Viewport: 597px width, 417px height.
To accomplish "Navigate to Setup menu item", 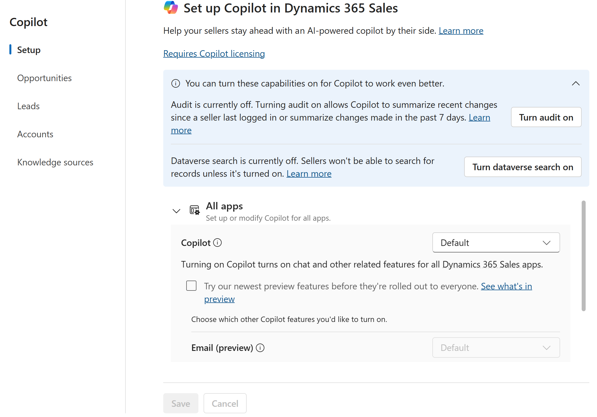I will pyautogui.click(x=29, y=50).
